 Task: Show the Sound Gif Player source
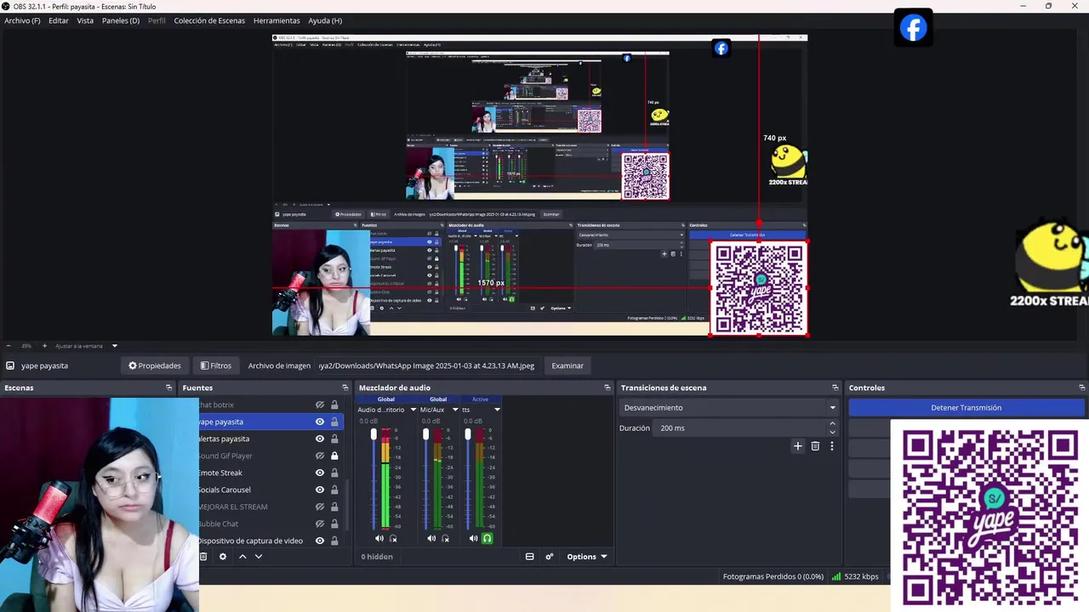click(320, 456)
